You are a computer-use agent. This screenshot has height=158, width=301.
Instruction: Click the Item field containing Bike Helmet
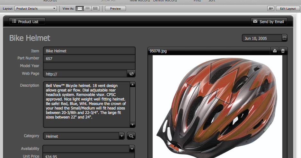89,51
